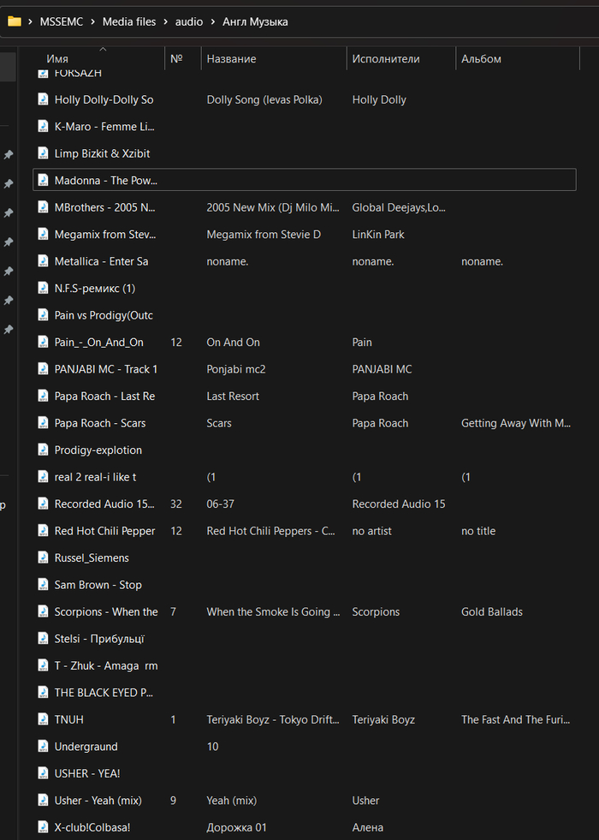The image size is (599, 840).
Task: Select the Madonna - The Pow... file icon
Action: click(44, 181)
